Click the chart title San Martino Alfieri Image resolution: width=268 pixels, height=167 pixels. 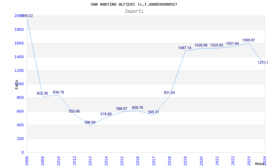coord(134,4)
